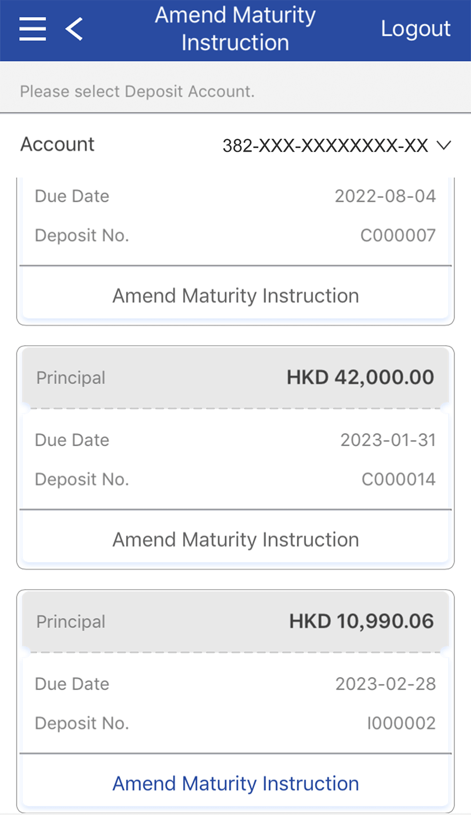Tap the HKD 10,990.06 principal amount

[x=361, y=621]
